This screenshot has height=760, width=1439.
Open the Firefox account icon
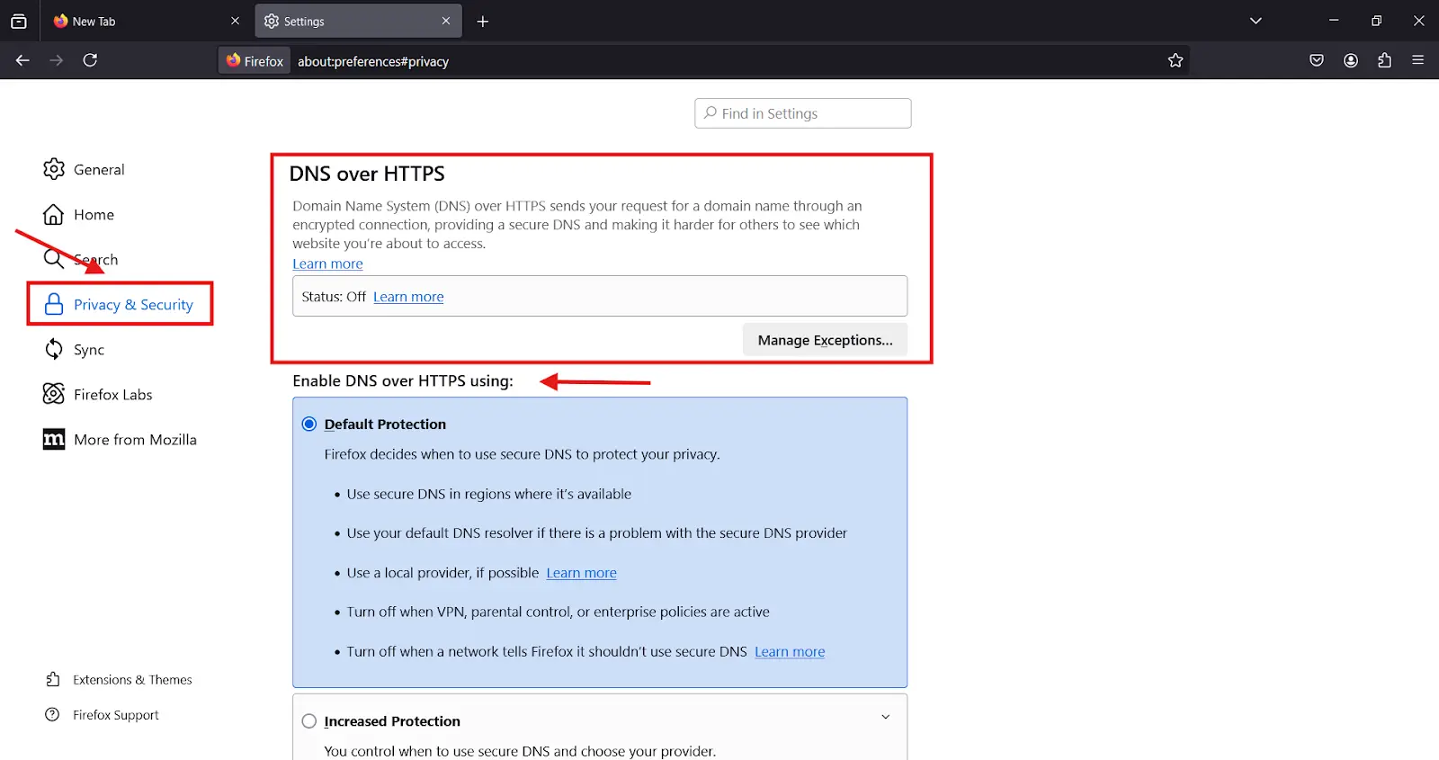[1350, 60]
